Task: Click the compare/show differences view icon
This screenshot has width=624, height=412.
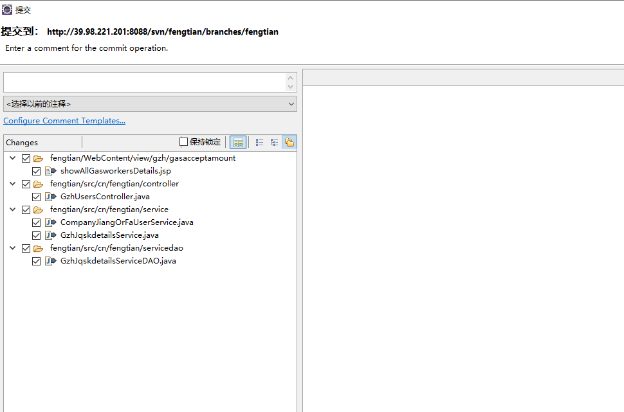Action: point(238,142)
